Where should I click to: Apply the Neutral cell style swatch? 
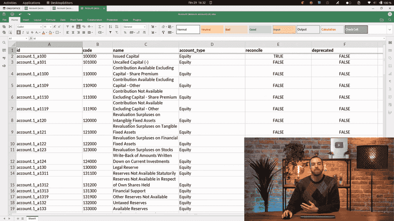[x=212, y=30]
